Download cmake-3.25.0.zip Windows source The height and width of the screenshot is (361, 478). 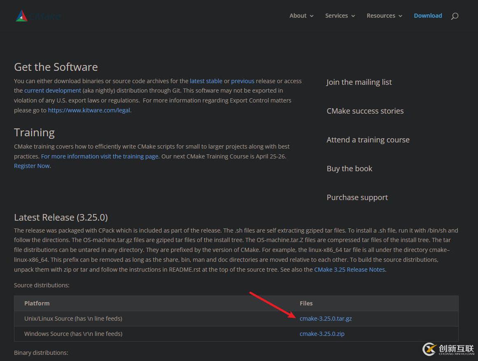(322, 334)
